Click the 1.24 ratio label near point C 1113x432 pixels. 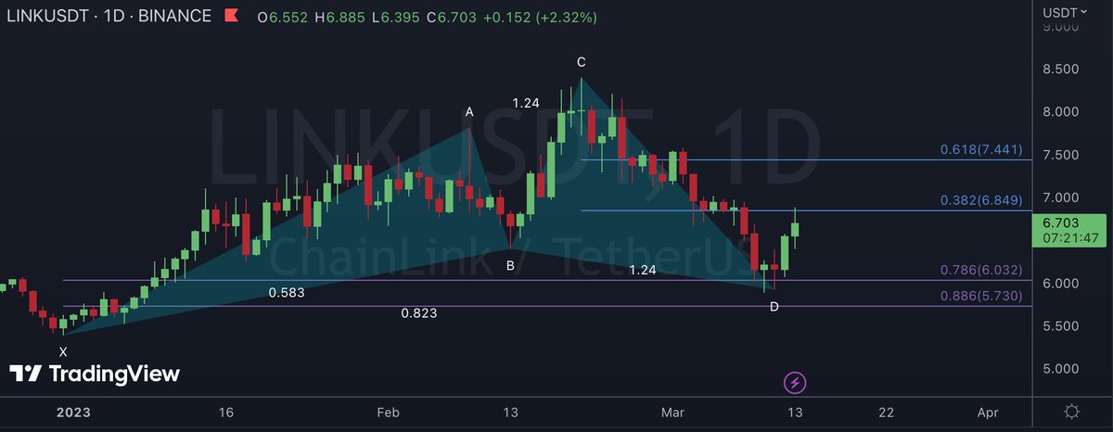[x=526, y=103]
